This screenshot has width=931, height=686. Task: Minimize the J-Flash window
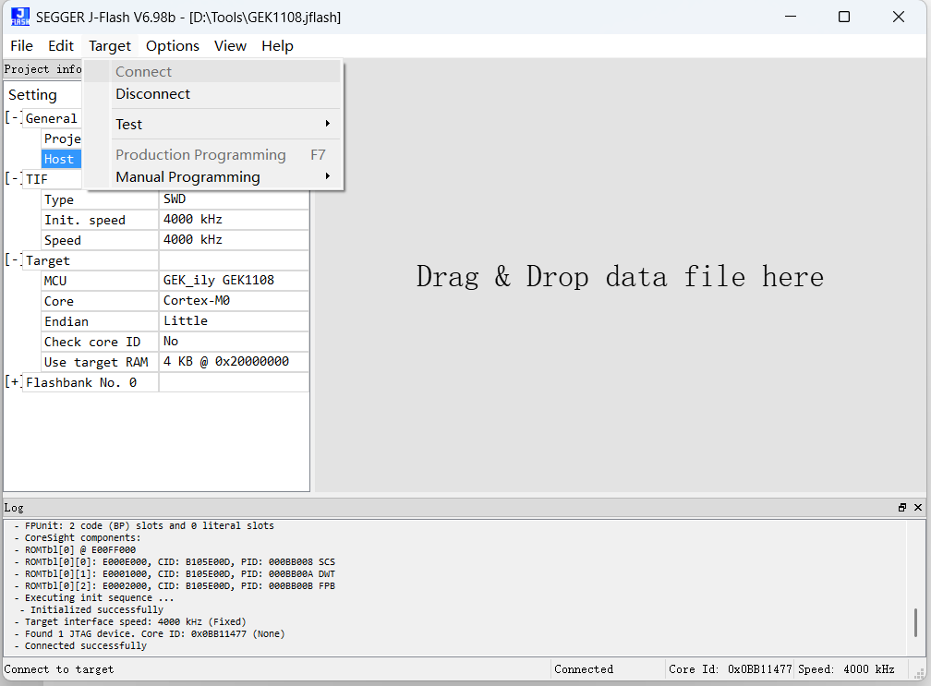tap(791, 17)
